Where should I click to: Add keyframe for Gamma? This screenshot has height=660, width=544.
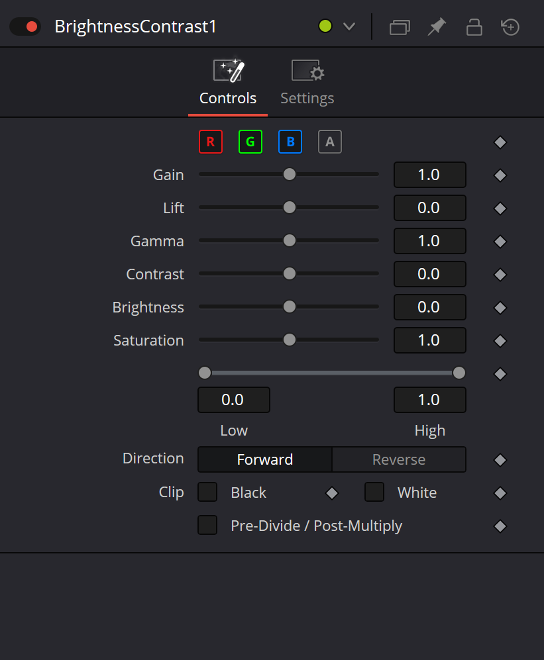point(500,242)
